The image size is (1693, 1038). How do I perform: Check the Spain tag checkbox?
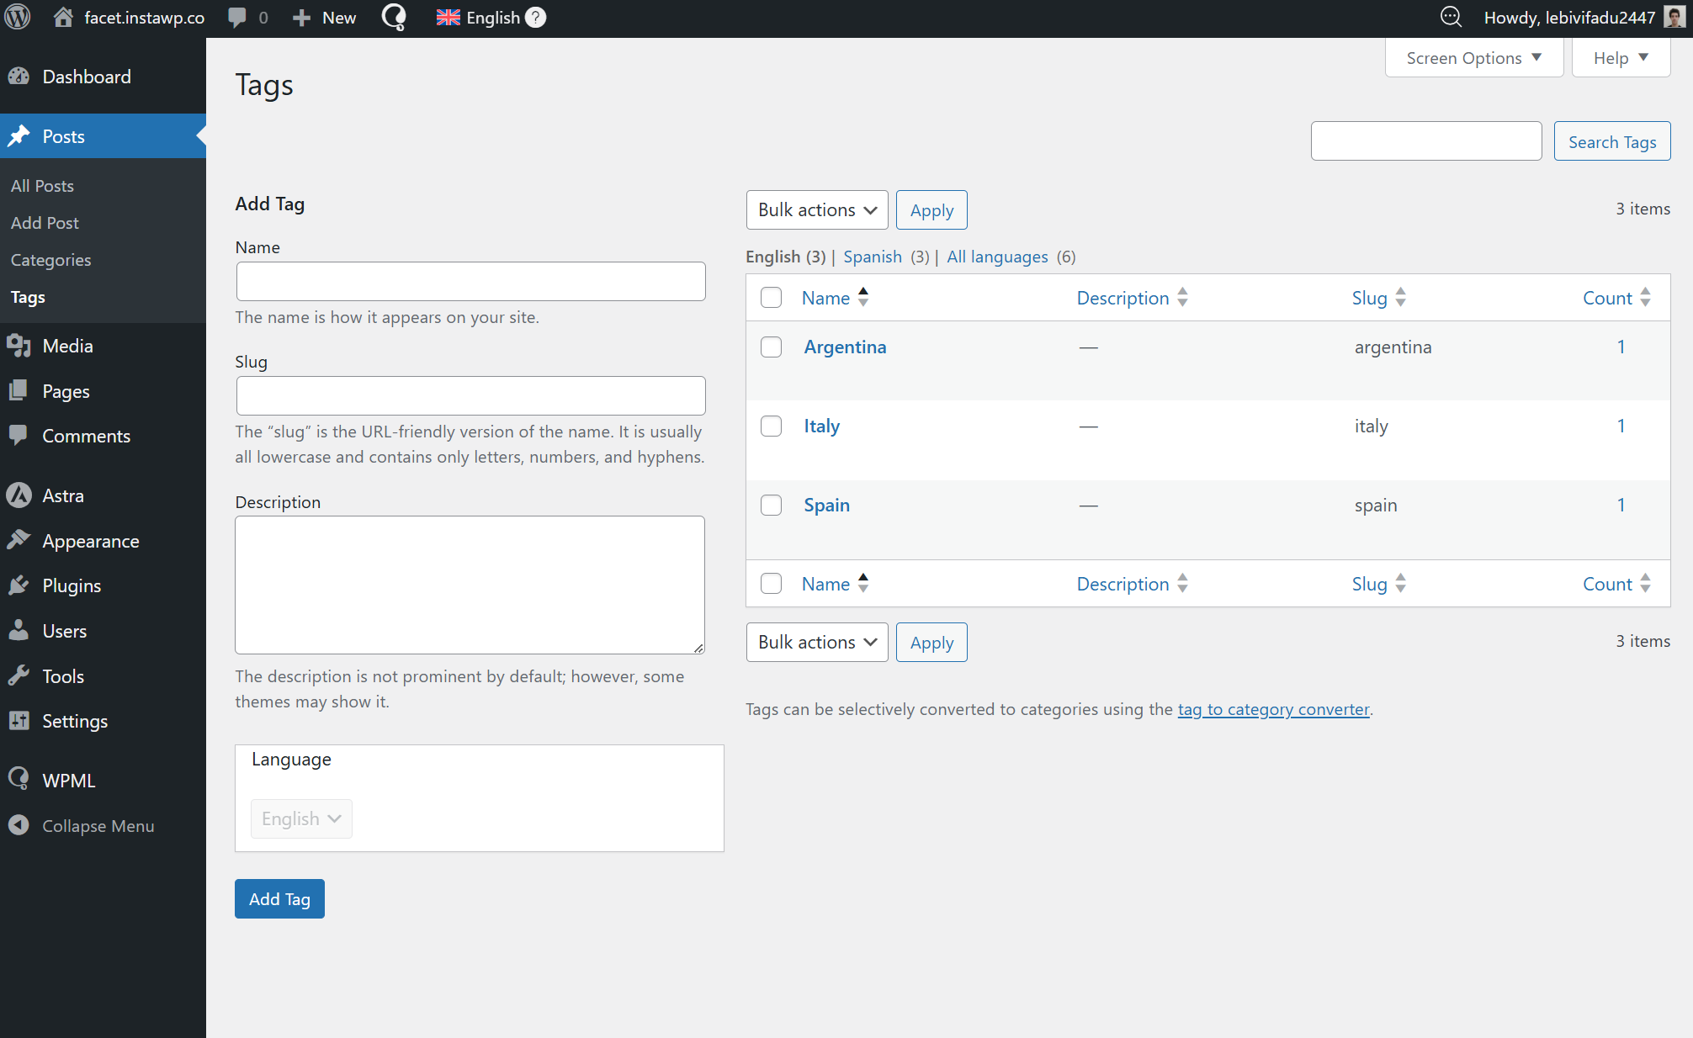point(771,505)
